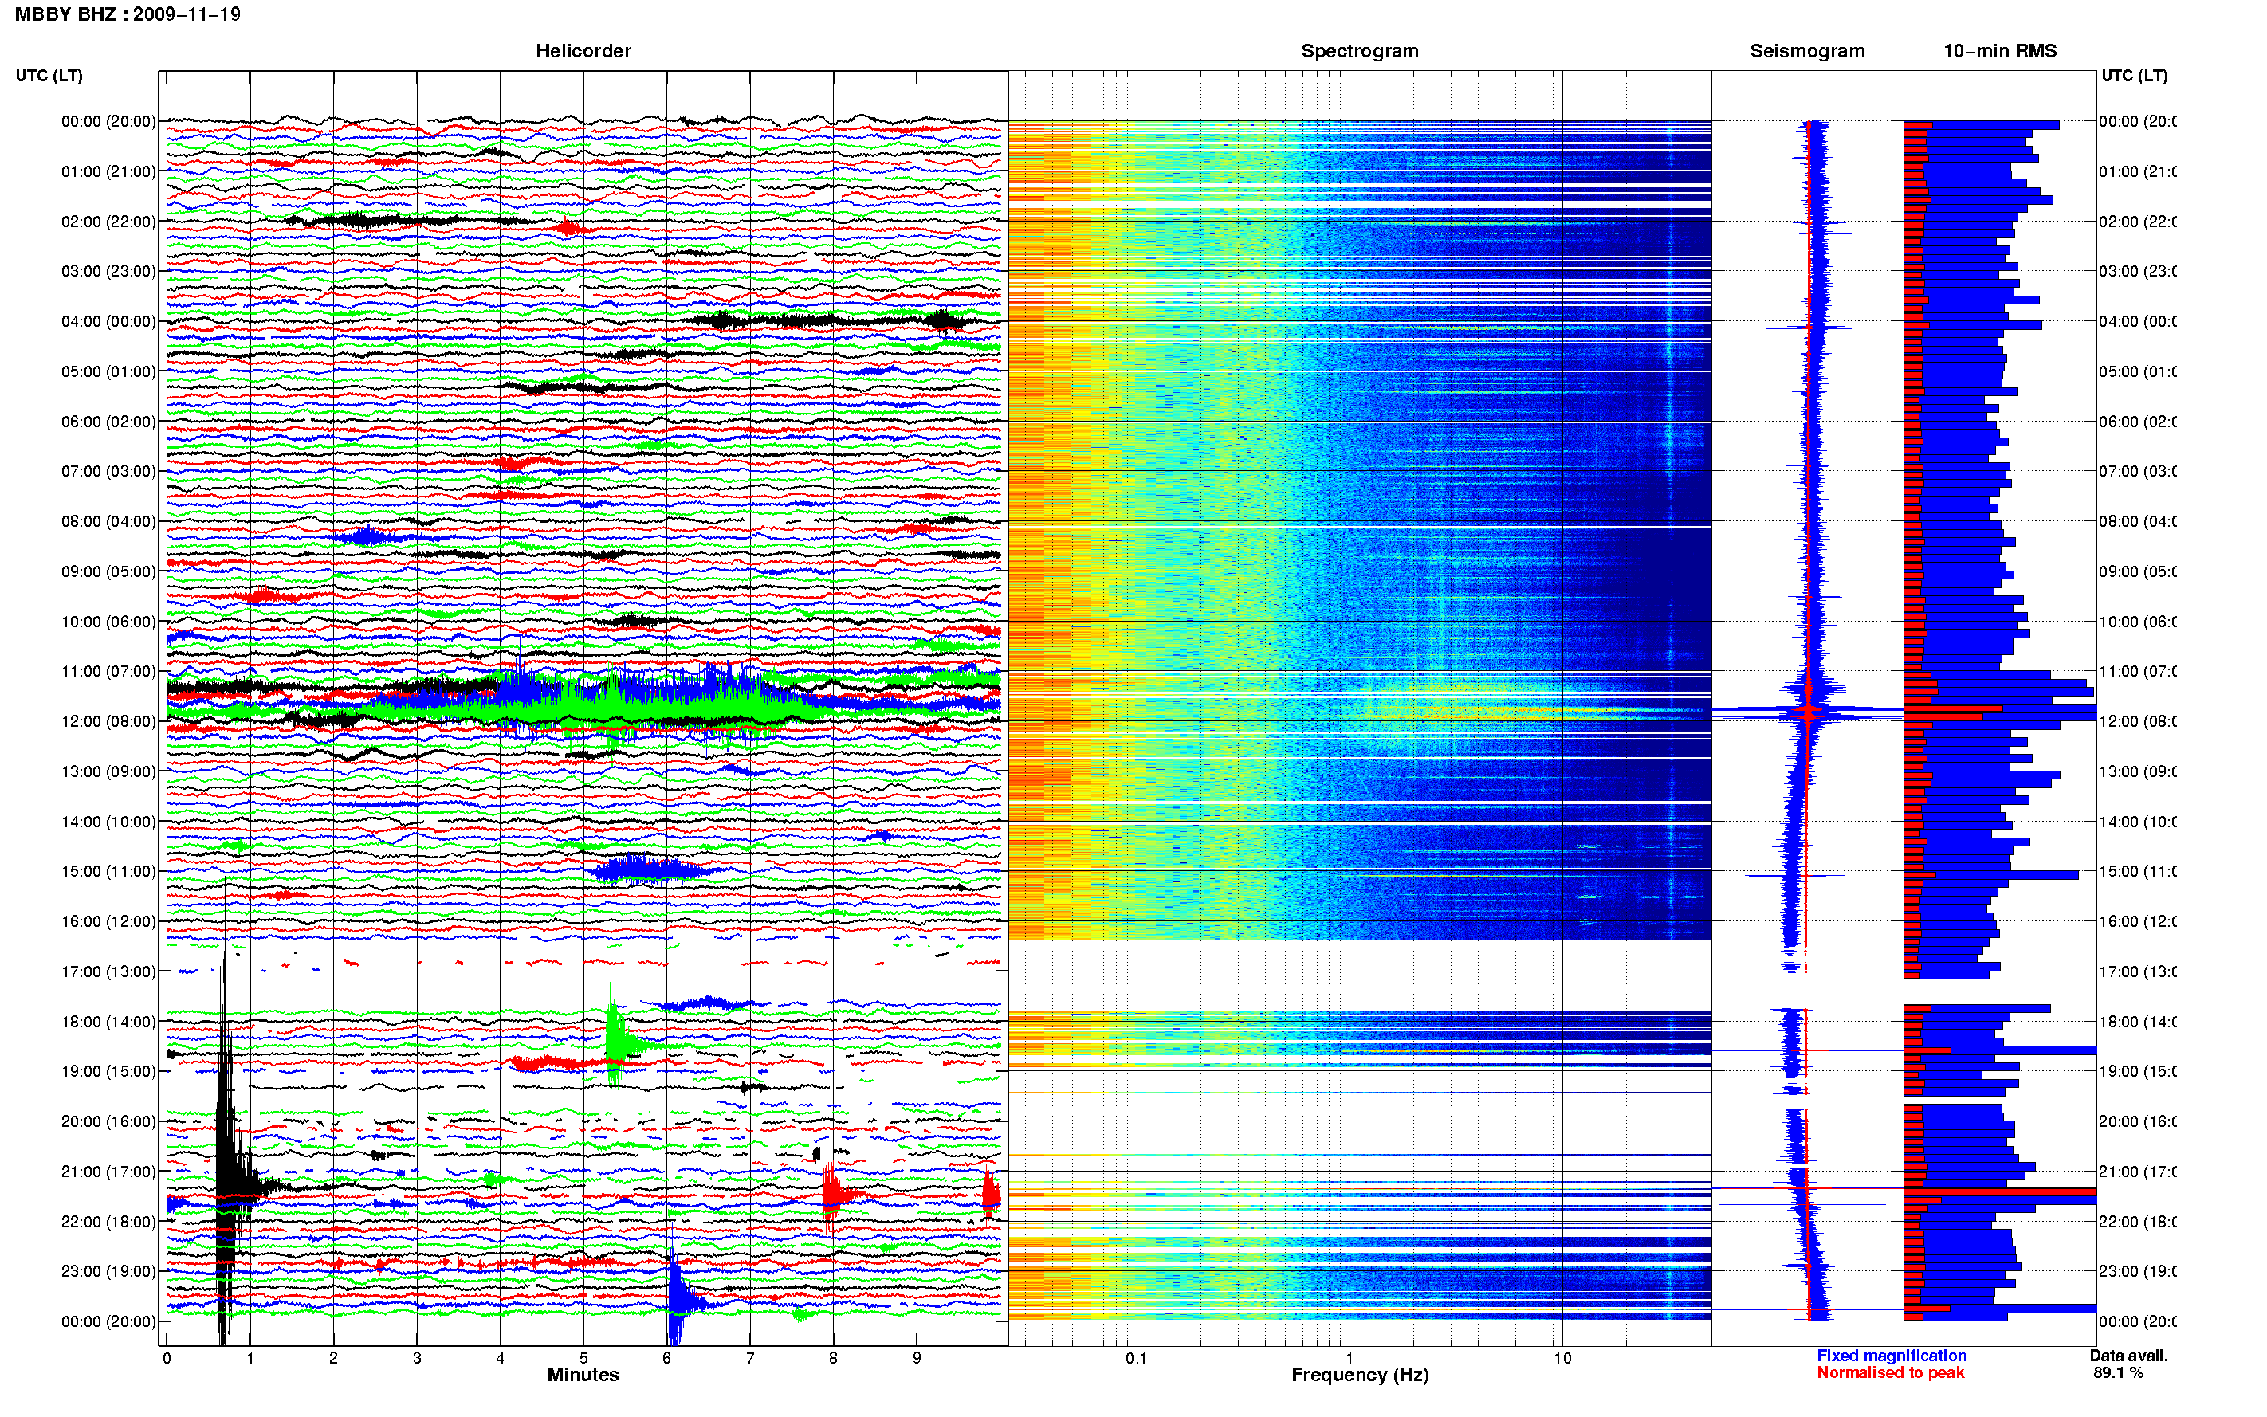2267x1417 pixels.
Task: Click left-axis label 02:00 (22:00)
Action: click(x=108, y=222)
